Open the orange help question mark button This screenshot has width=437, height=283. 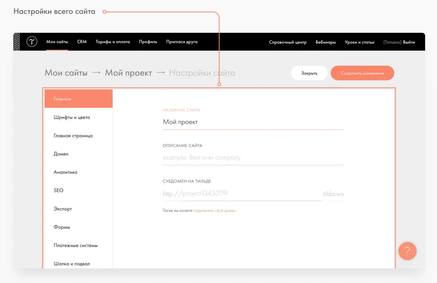(x=407, y=251)
